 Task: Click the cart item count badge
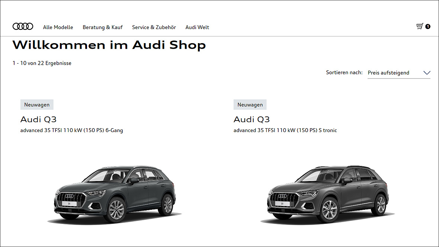(428, 26)
